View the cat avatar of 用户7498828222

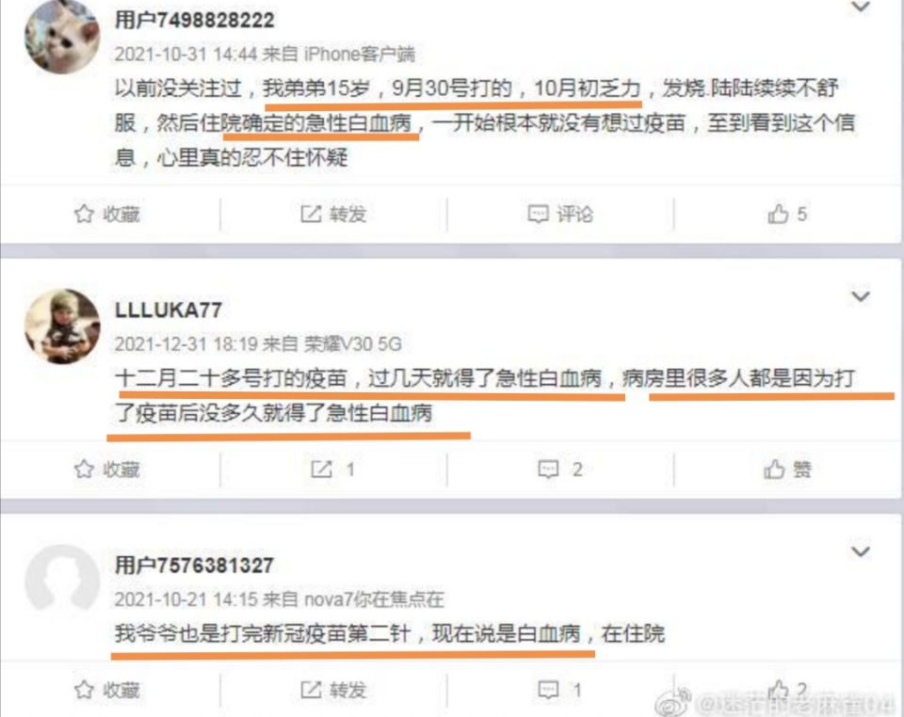(62, 36)
